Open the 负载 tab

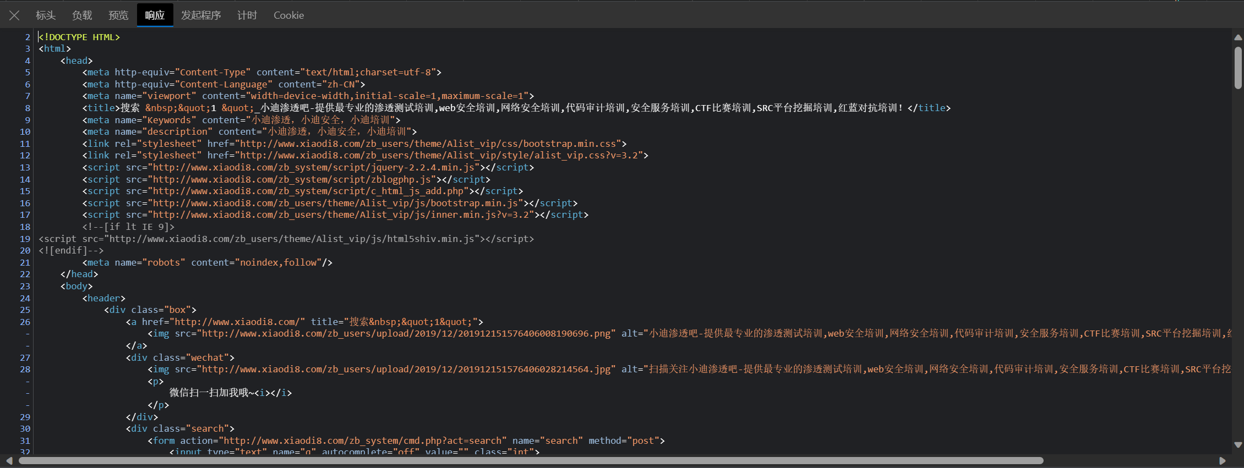pyautogui.click(x=82, y=15)
